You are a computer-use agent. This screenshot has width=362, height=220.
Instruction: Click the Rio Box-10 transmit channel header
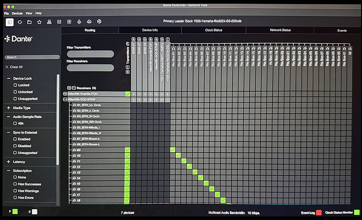point(224,57)
